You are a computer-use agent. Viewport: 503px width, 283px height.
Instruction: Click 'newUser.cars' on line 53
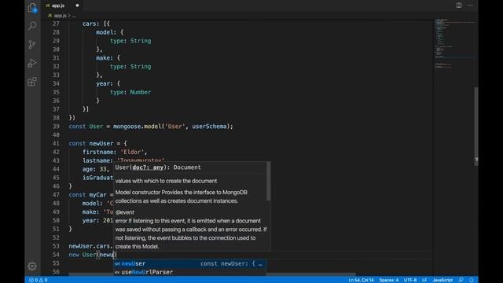pos(89,246)
